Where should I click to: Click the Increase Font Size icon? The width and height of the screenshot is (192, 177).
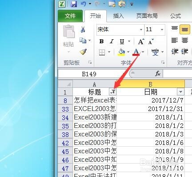[x=141, y=41]
